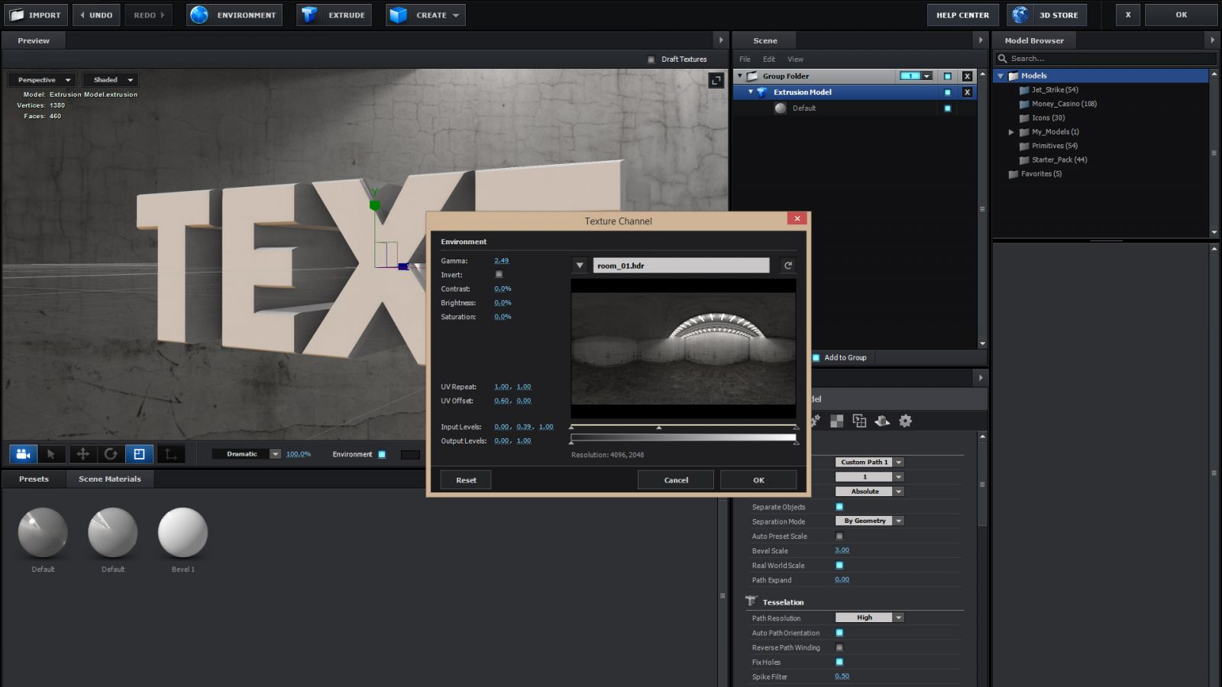Choose the move/translate tool
Viewport: 1222px width, 687px height.
(x=81, y=453)
